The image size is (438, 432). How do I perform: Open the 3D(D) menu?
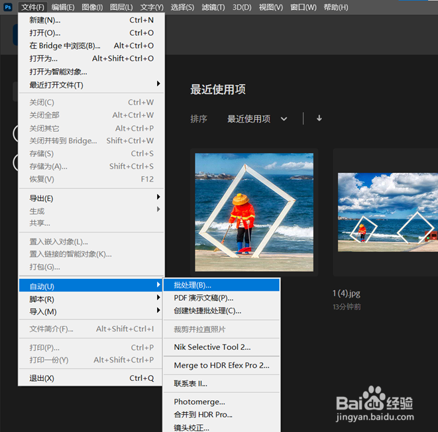242,7
